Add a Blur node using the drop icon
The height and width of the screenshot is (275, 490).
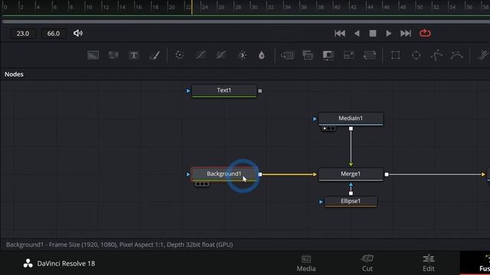click(262, 55)
